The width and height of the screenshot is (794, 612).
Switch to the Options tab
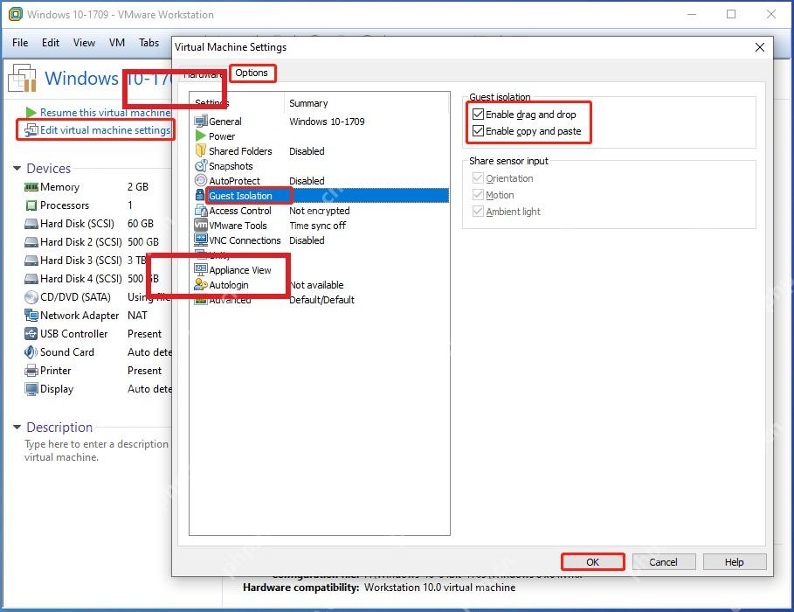click(252, 73)
